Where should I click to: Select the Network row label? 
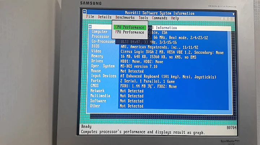point(97,90)
